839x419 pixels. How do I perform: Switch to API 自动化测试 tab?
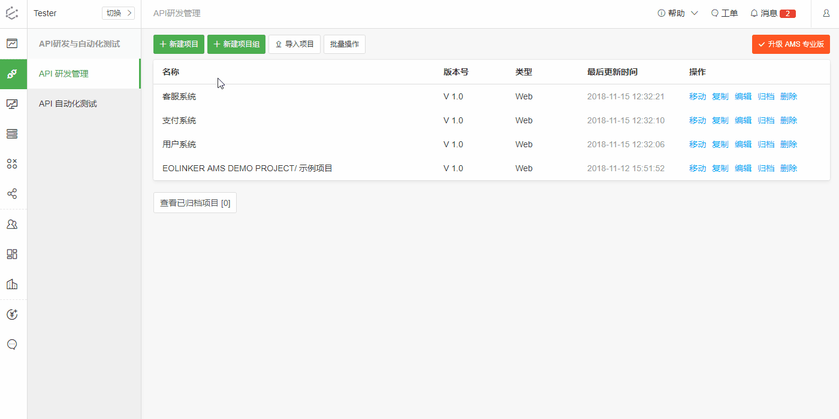[x=68, y=104]
